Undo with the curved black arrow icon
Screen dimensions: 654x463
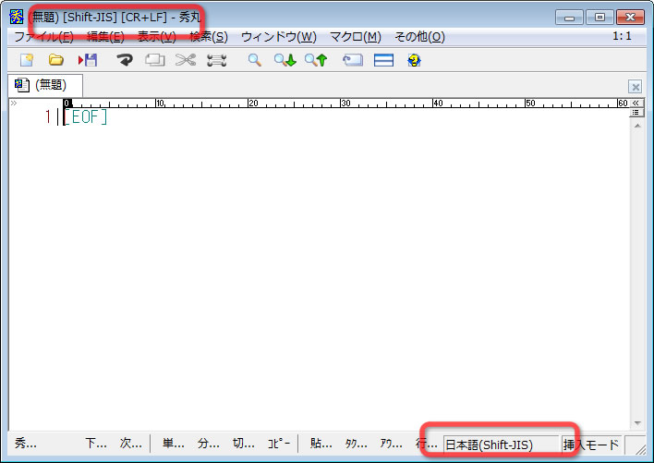point(125,60)
